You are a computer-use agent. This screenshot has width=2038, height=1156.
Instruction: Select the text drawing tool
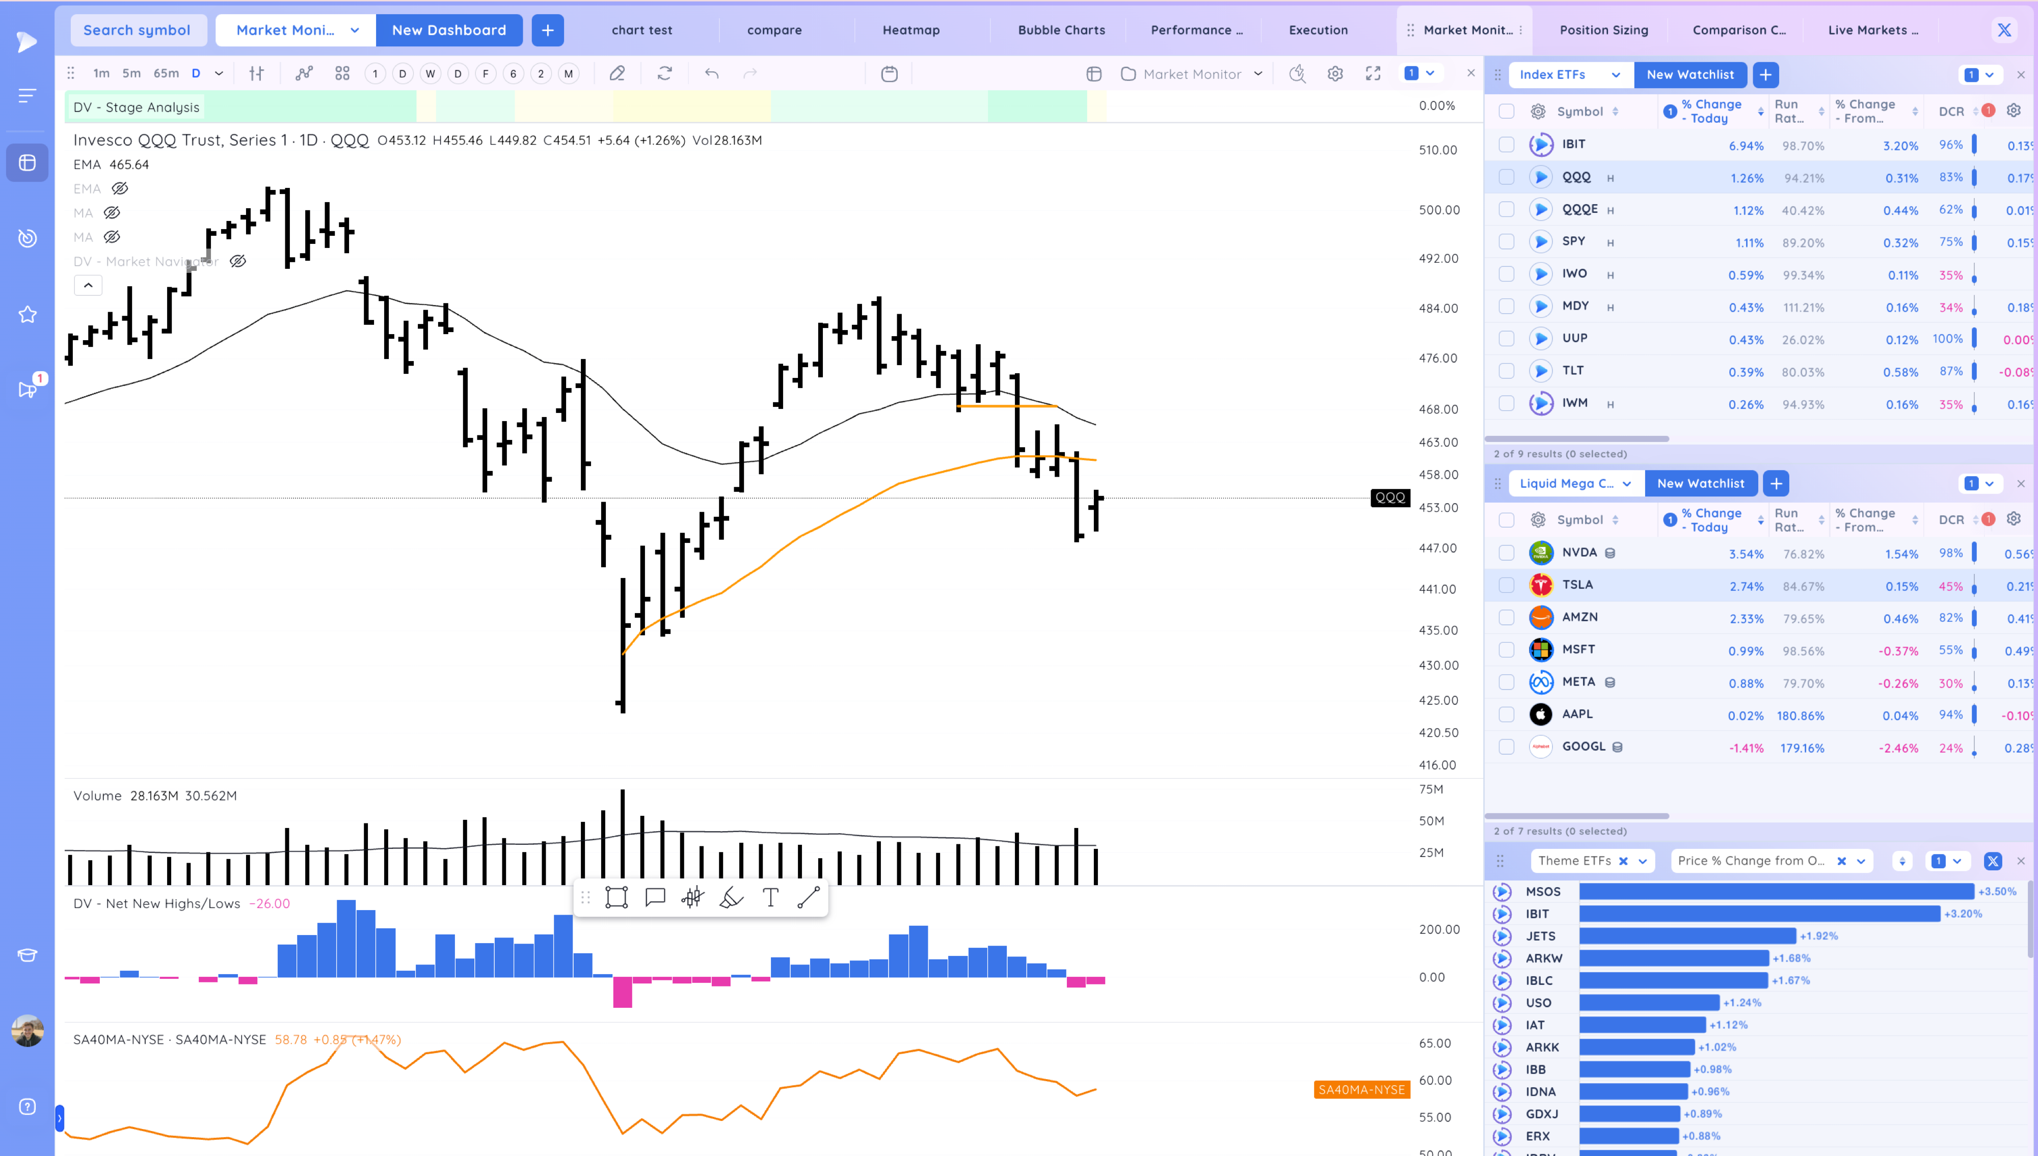[x=770, y=898]
